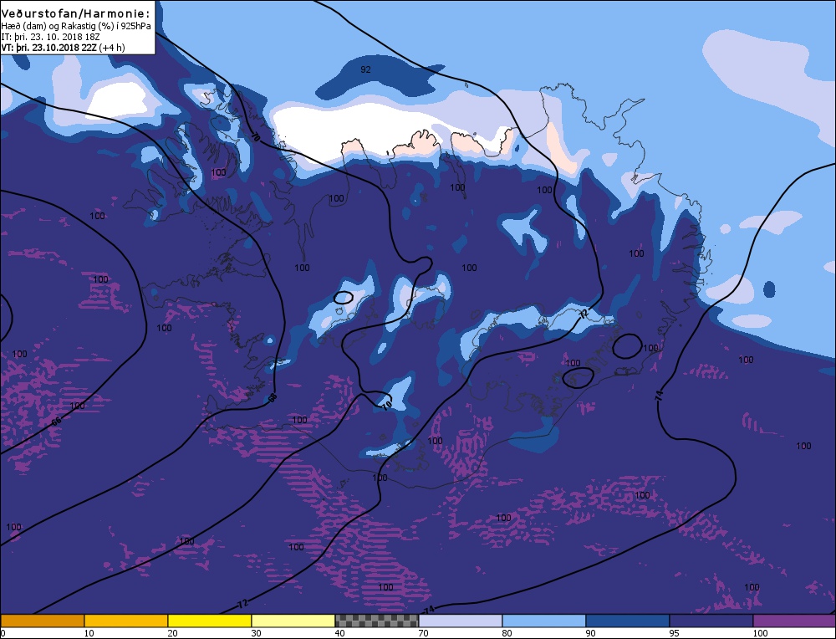The height and width of the screenshot is (639, 836).
Task: Click the legend scale value '95'
Action: [674, 633]
